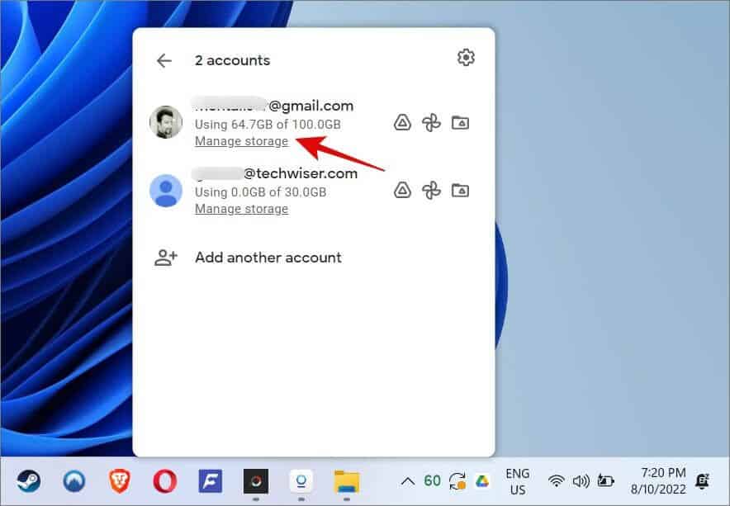Open the dark recorder app in taskbar
Viewport: 730px width, 506px height.
[x=256, y=481]
